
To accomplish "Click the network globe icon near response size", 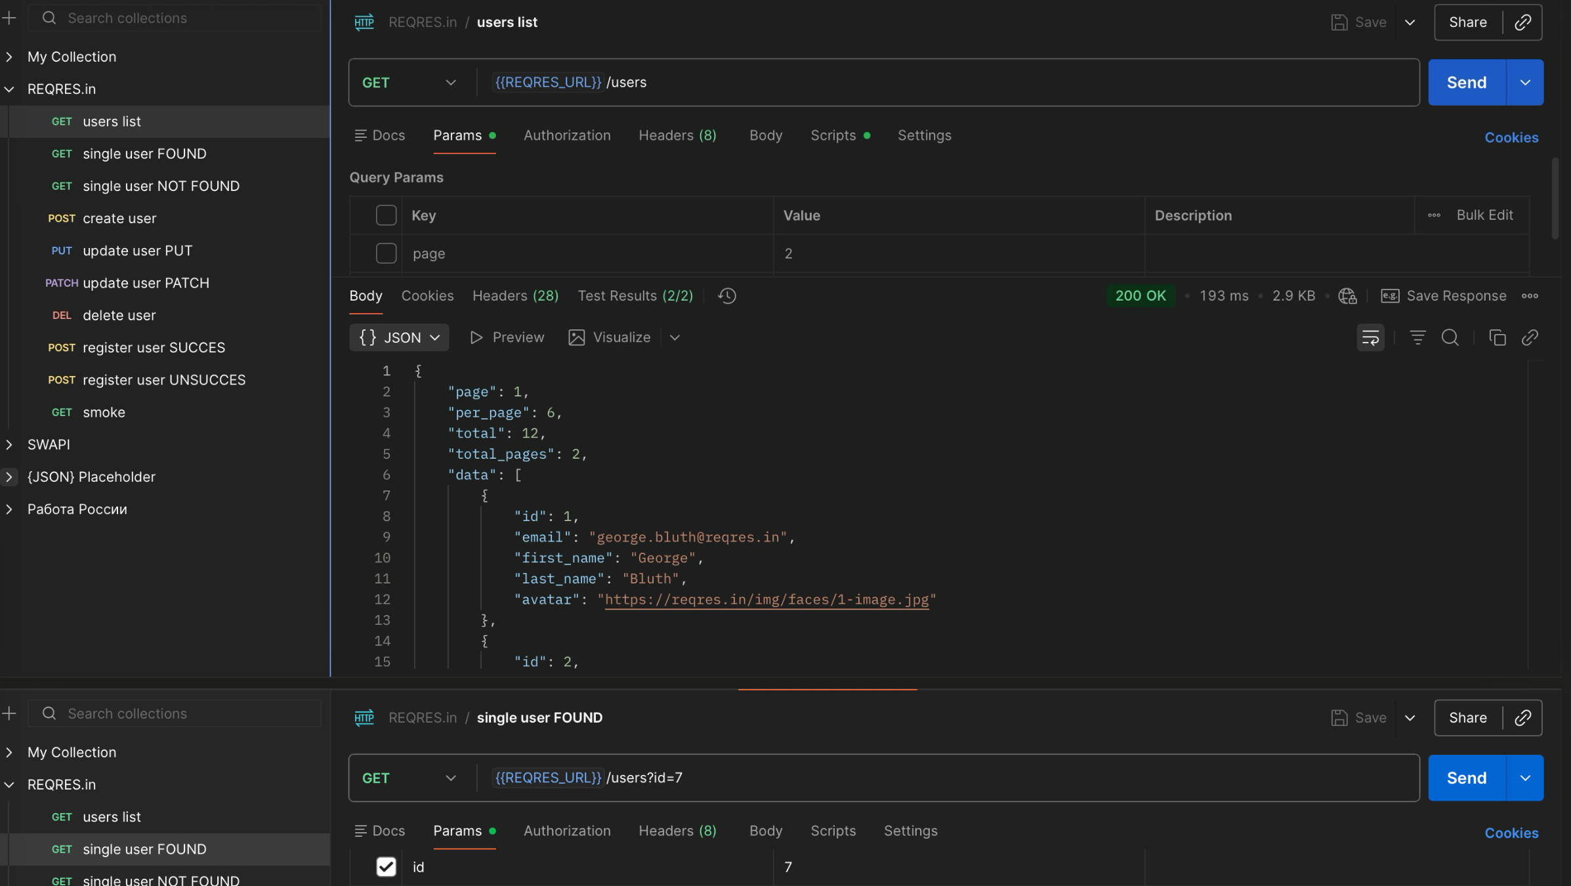I will [1347, 296].
